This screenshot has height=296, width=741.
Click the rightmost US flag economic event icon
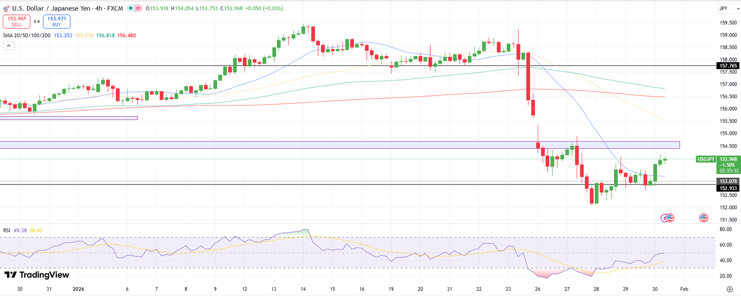[x=703, y=218]
